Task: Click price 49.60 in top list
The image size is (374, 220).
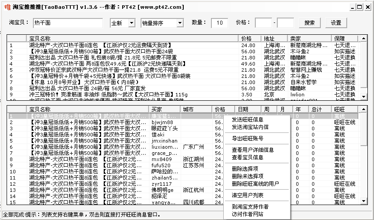Action: (248, 64)
